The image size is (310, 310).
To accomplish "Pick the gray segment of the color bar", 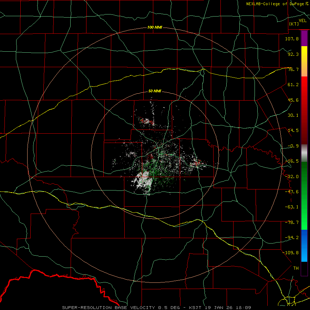I will coord(304,153).
